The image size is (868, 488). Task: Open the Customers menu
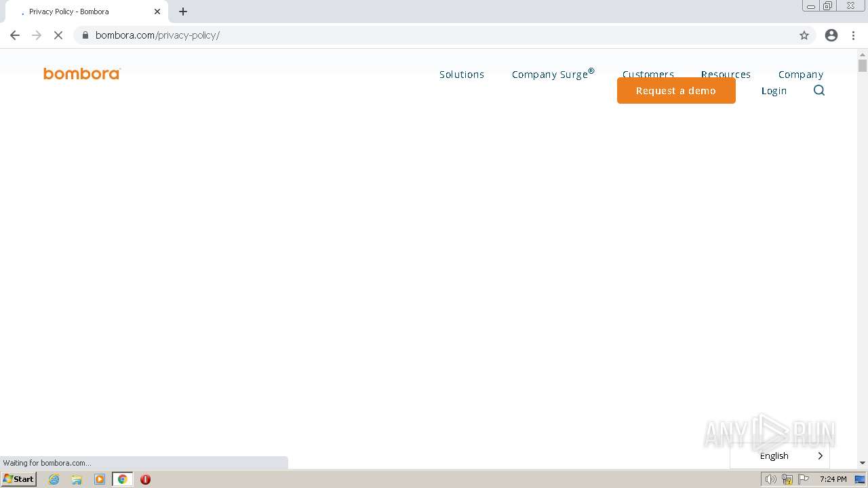648,73
